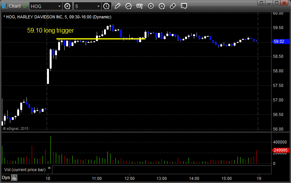The image size is (291, 183).
Task: Click the comment speech bubble icon
Action: (184, 6)
